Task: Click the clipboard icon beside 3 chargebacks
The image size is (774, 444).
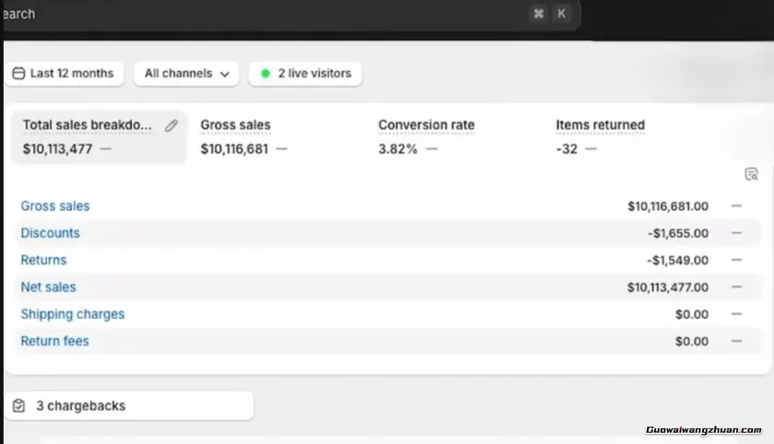Action: [19, 405]
